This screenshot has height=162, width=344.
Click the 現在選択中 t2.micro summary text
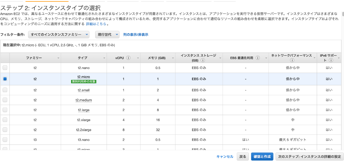(x=59, y=45)
